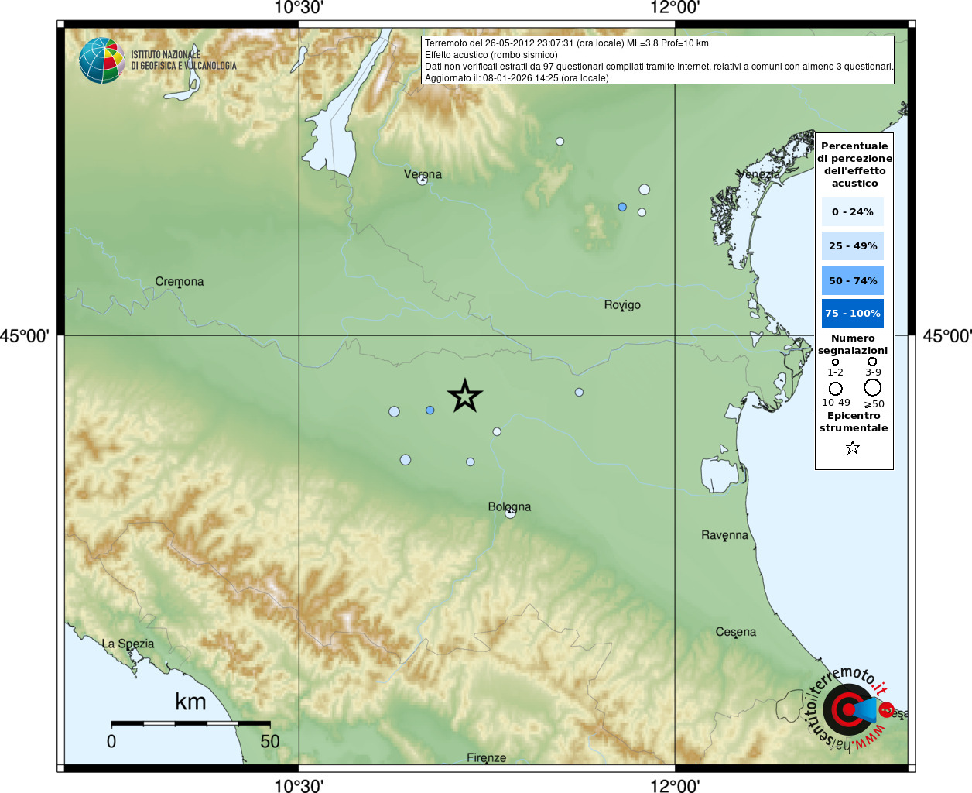This screenshot has height=793, width=972.
Task: Click the epicenter star in the legend
Action: click(x=853, y=448)
